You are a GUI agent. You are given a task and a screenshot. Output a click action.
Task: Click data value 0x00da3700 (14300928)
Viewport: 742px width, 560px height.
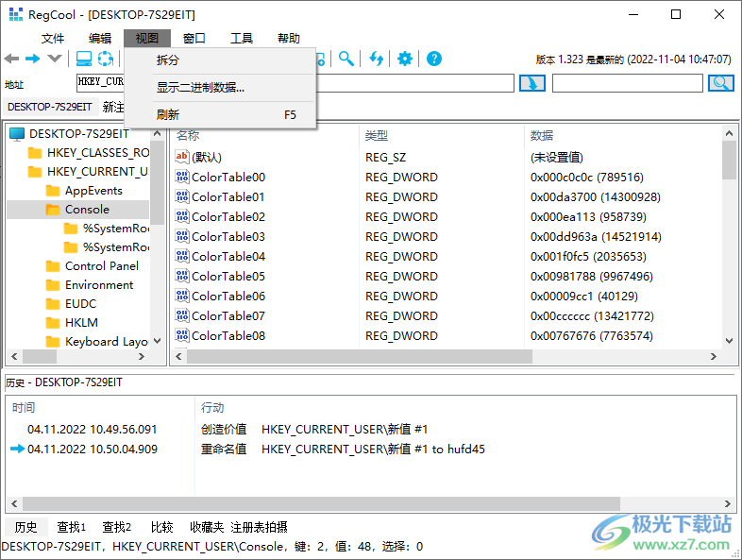coord(596,197)
